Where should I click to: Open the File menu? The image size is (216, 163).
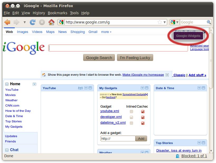(7, 13)
